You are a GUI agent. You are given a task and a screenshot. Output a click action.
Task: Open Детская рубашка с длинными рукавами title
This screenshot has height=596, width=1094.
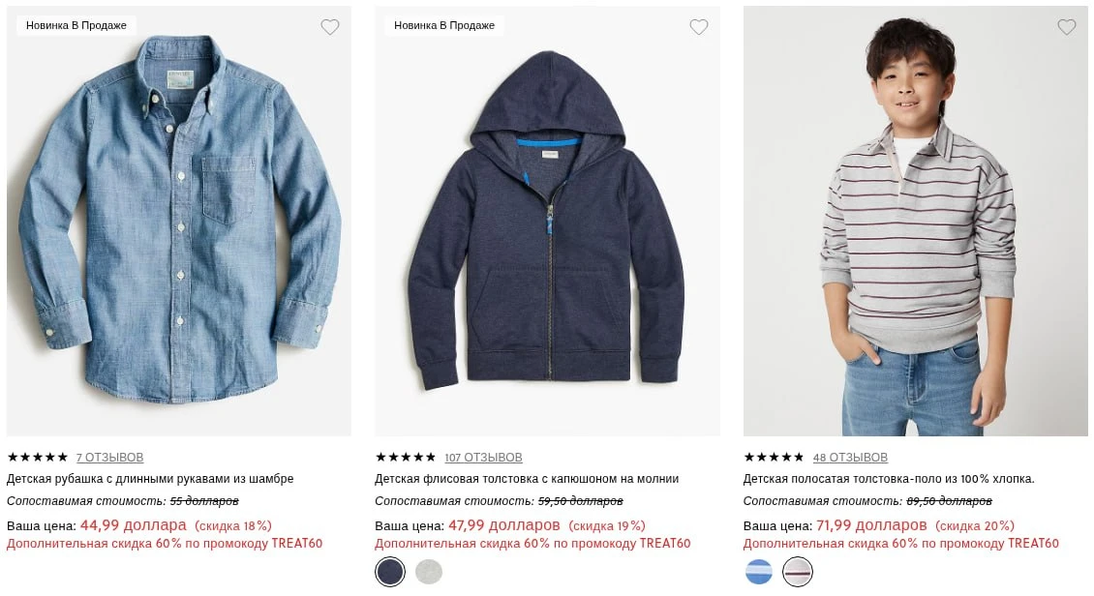coord(150,479)
